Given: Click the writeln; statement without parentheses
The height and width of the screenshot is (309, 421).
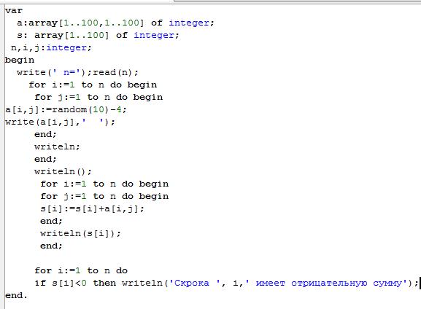Looking at the screenshot, I should pos(57,146).
